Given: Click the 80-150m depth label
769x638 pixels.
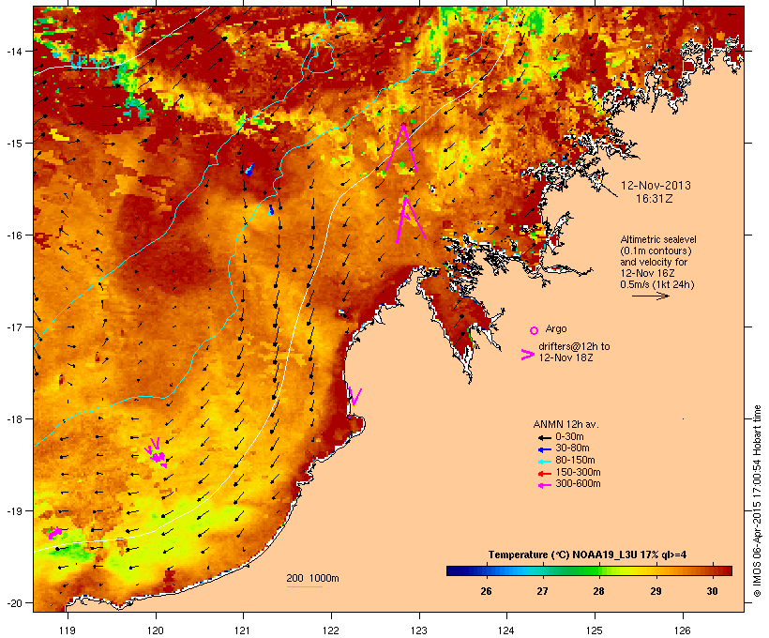Looking at the screenshot, I should point(575,461).
